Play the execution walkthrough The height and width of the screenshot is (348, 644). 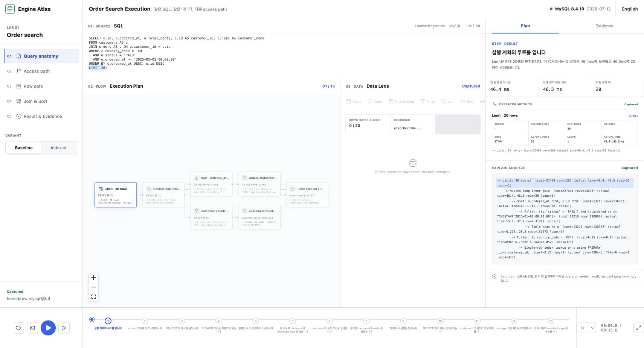tap(48, 328)
